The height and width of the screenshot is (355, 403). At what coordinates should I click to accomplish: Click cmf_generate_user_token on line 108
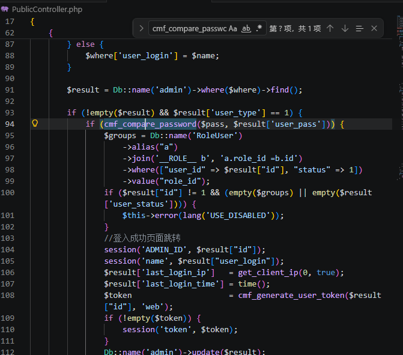pyautogui.click(x=291, y=296)
